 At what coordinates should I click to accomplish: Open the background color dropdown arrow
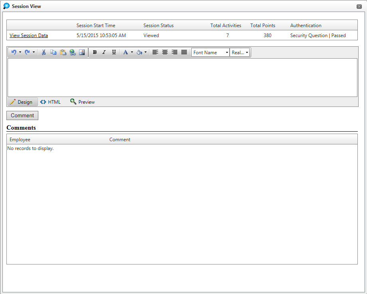145,52
